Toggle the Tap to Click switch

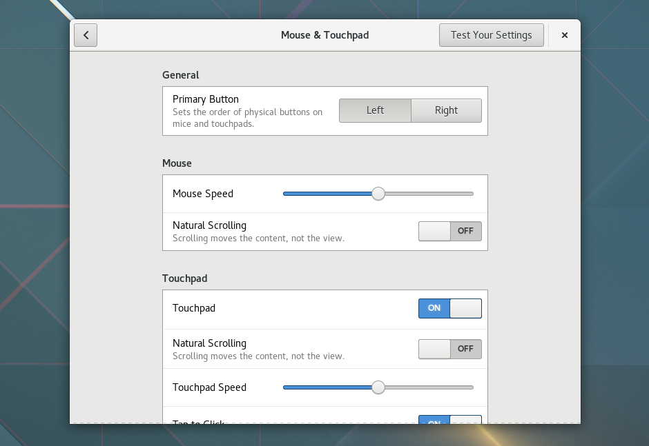click(x=449, y=422)
